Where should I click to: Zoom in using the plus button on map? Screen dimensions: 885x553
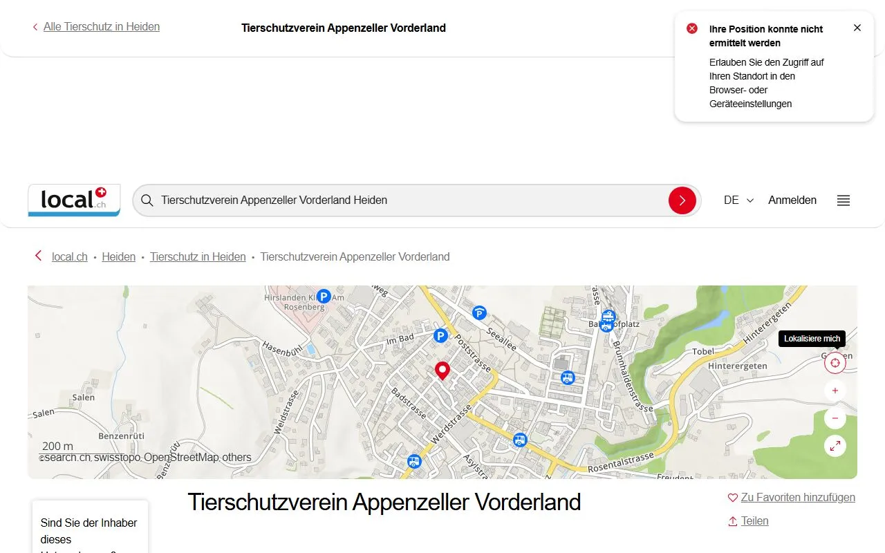(835, 390)
